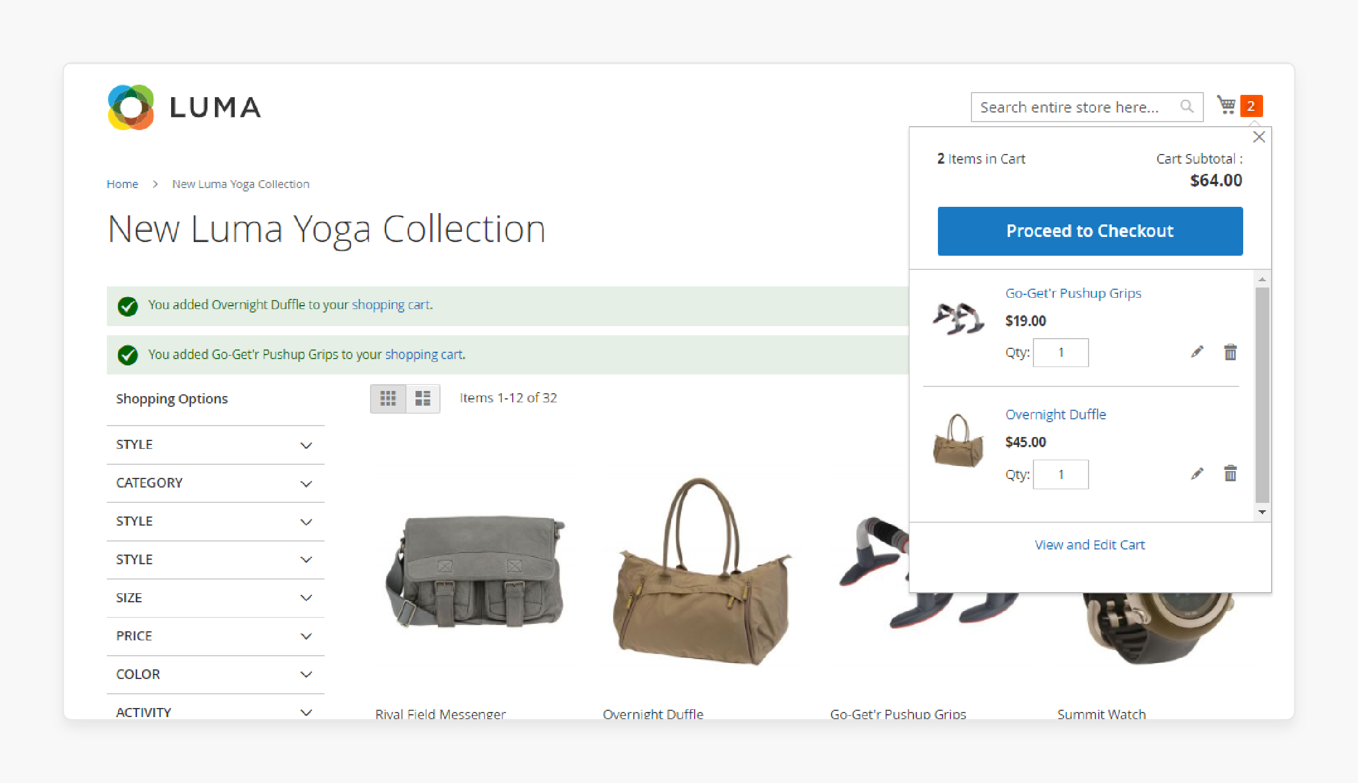The width and height of the screenshot is (1358, 783).
Task: Expand the first STYLE filter
Action: tap(215, 445)
